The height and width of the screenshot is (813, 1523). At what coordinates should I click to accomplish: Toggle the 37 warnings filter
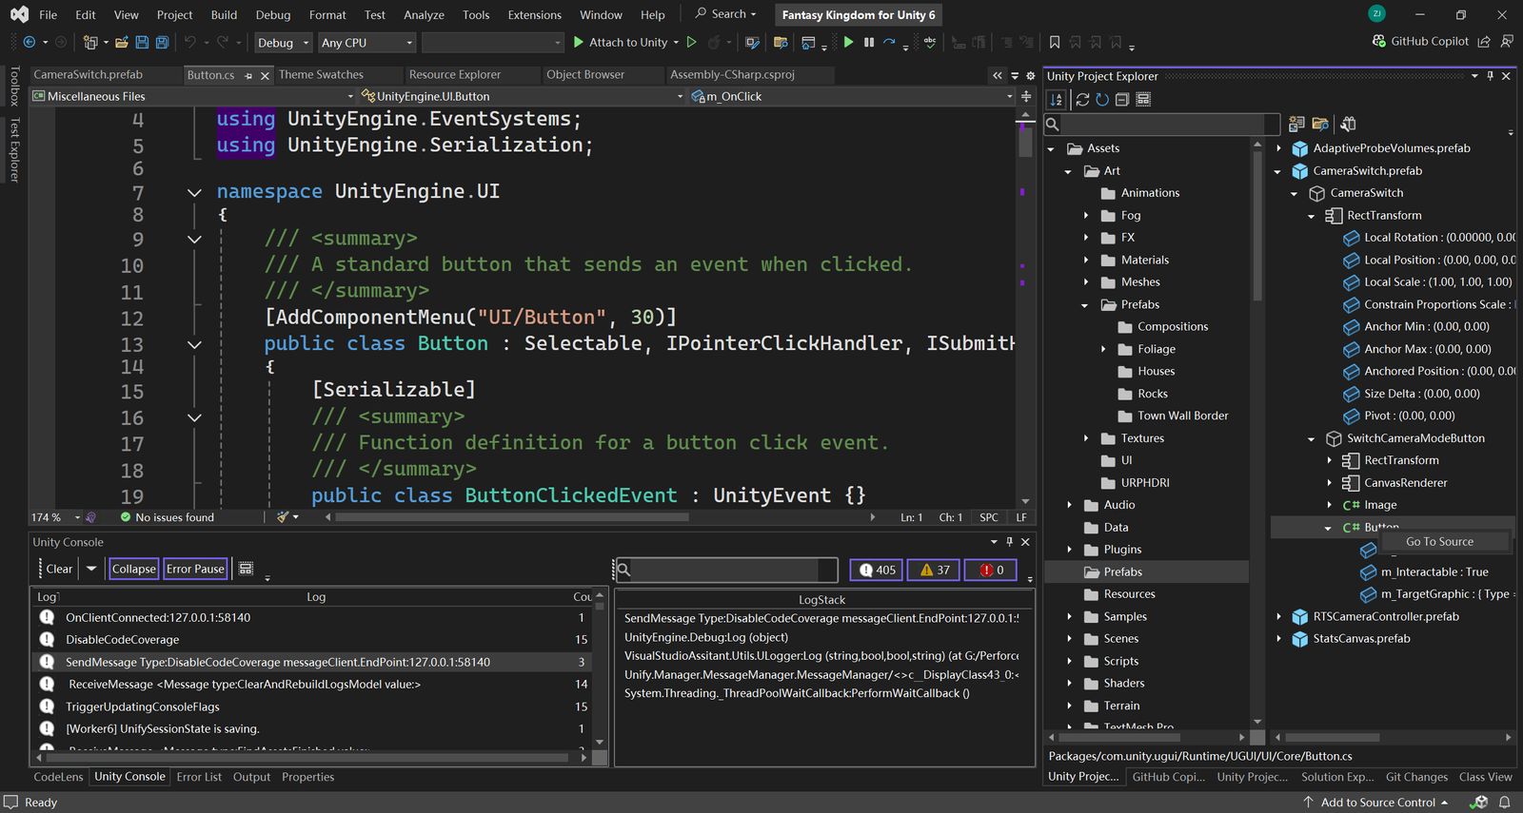[934, 571]
